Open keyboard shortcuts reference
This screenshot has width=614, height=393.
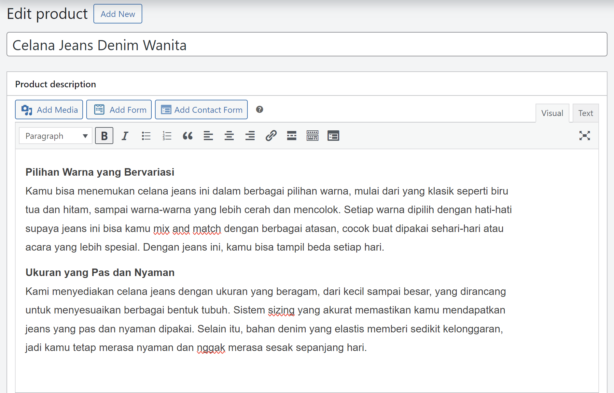coord(313,136)
